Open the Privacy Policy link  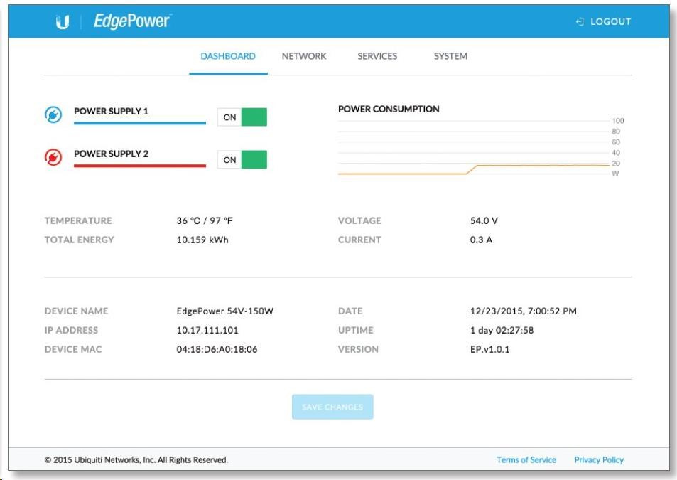(599, 460)
